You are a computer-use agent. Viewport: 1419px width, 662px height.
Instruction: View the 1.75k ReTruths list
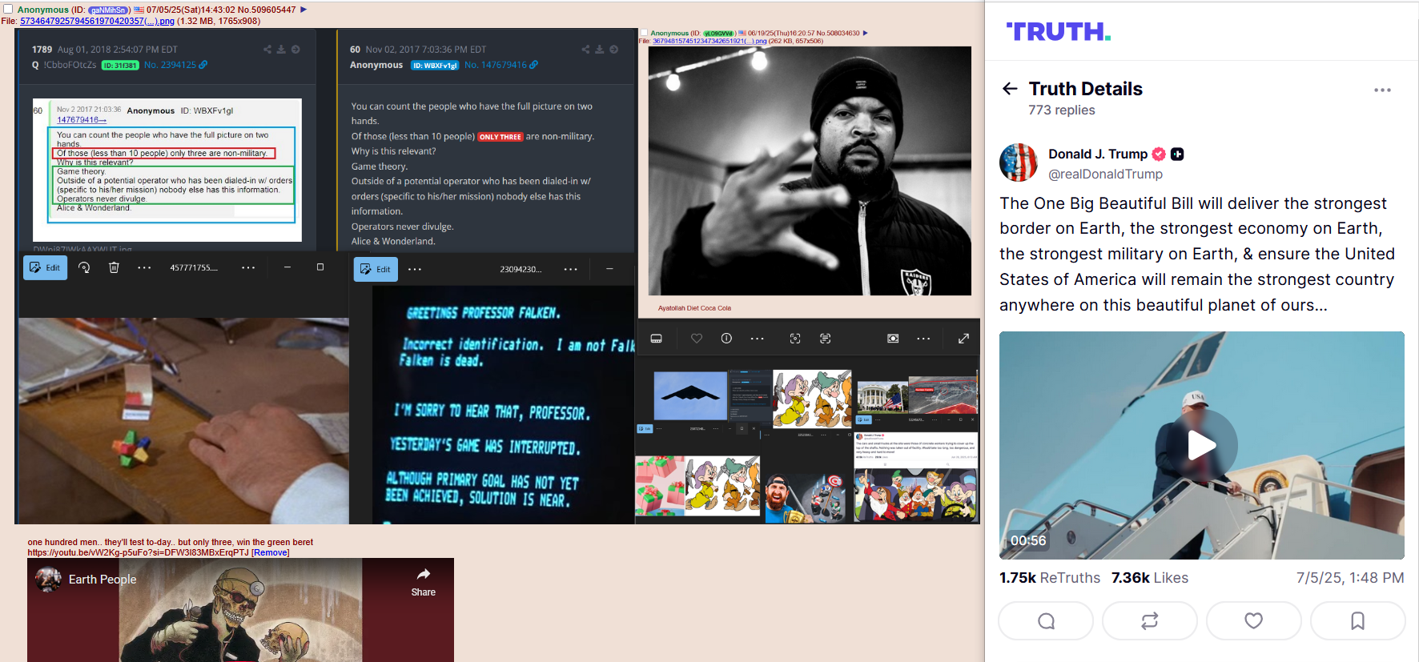(1050, 577)
